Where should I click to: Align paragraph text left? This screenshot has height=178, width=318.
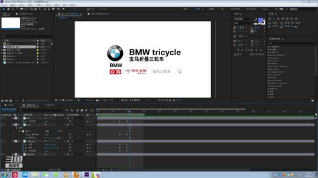270,19
